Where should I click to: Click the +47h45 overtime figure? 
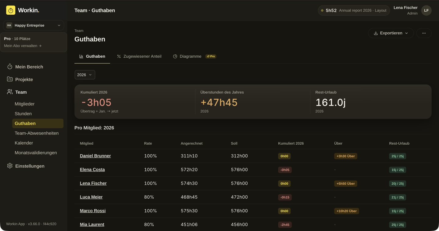(219, 103)
